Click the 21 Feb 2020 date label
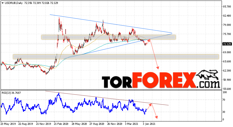The width and height of the screenshot is (233, 127). point(61,124)
